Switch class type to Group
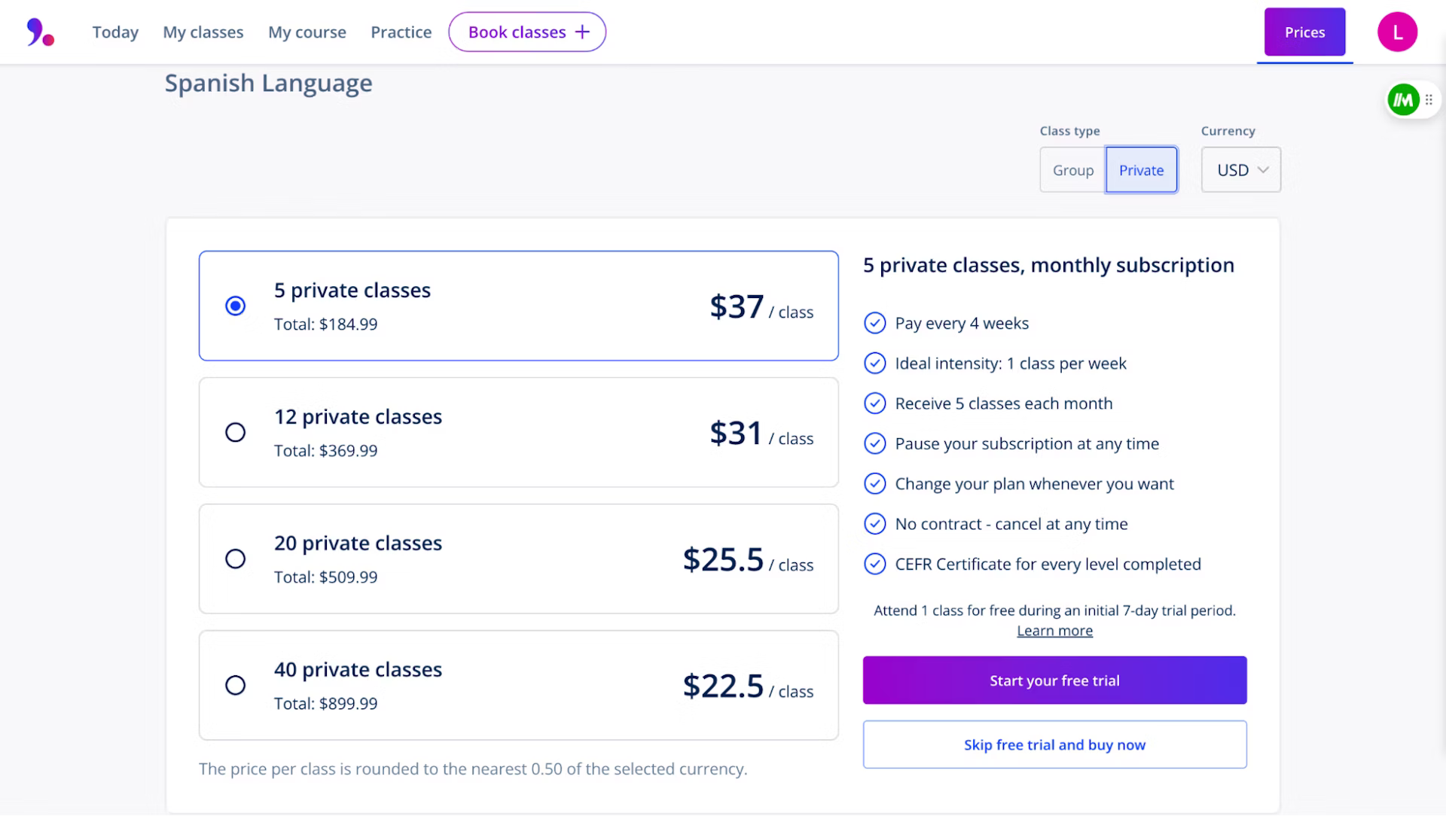1446x816 pixels. click(1072, 170)
